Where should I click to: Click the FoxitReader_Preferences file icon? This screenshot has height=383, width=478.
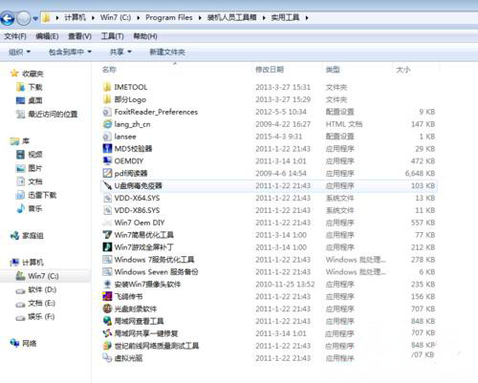(107, 112)
